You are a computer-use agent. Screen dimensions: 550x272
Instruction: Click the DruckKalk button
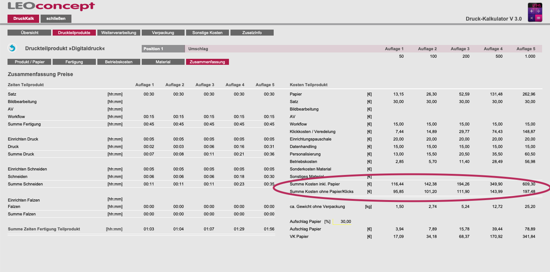(23, 19)
